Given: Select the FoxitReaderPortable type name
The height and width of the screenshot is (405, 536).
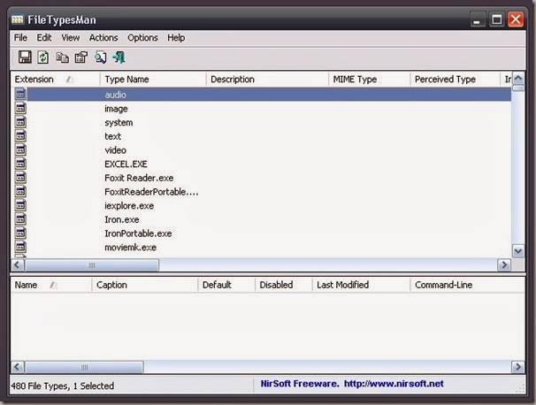Looking at the screenshot, I should pos(151,192).
